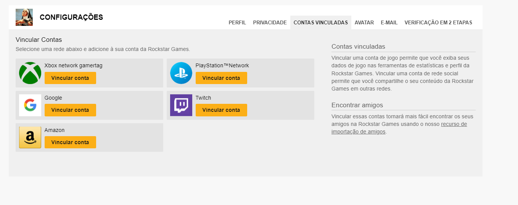
Task: Click the Google label text
Action: pos(53,98)
